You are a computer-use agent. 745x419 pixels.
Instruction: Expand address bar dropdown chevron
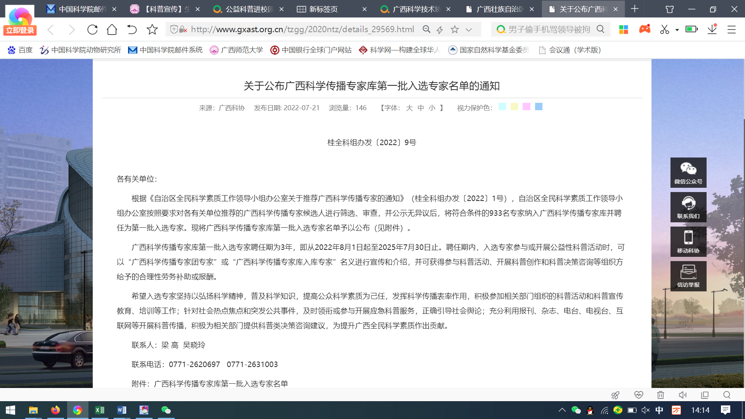coord(469,29)
